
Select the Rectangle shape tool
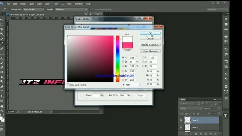[2, 101]
